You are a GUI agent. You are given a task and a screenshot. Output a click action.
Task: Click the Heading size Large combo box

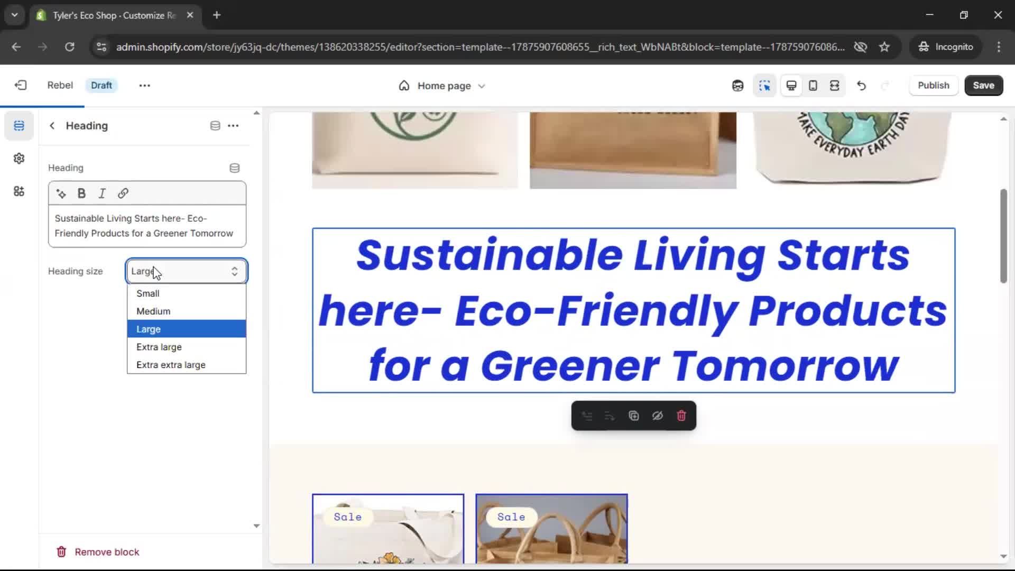click(186, 271)
